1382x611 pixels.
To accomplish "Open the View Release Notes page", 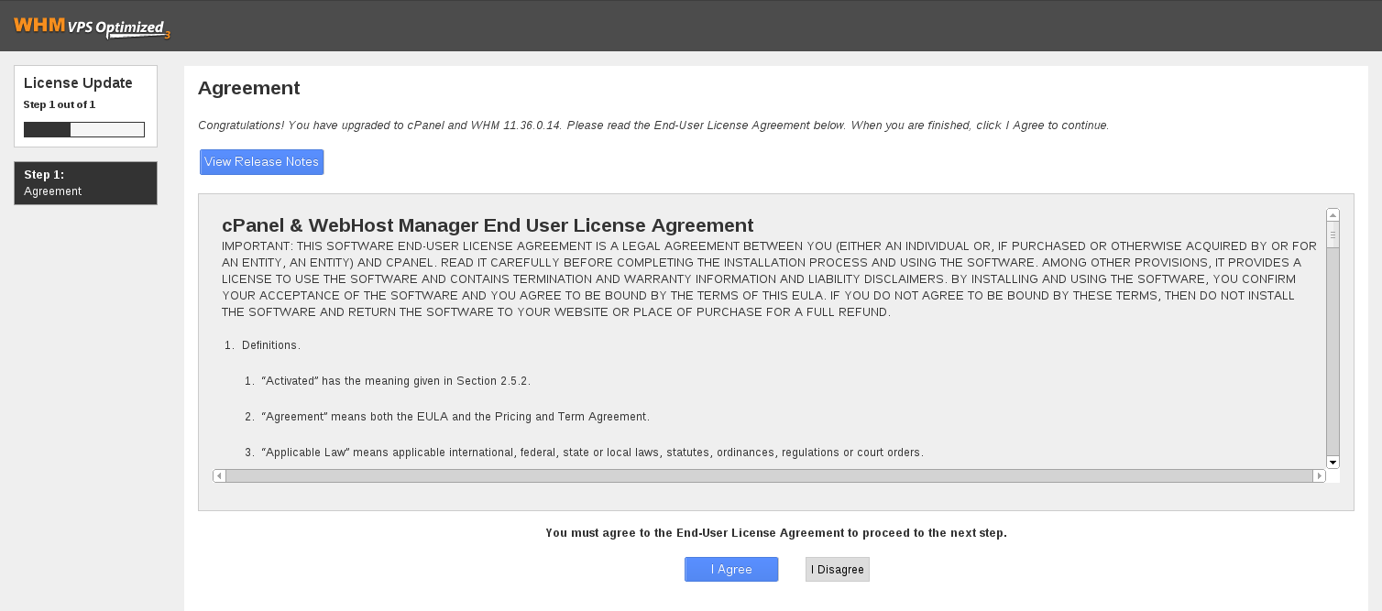I will 261,161.
